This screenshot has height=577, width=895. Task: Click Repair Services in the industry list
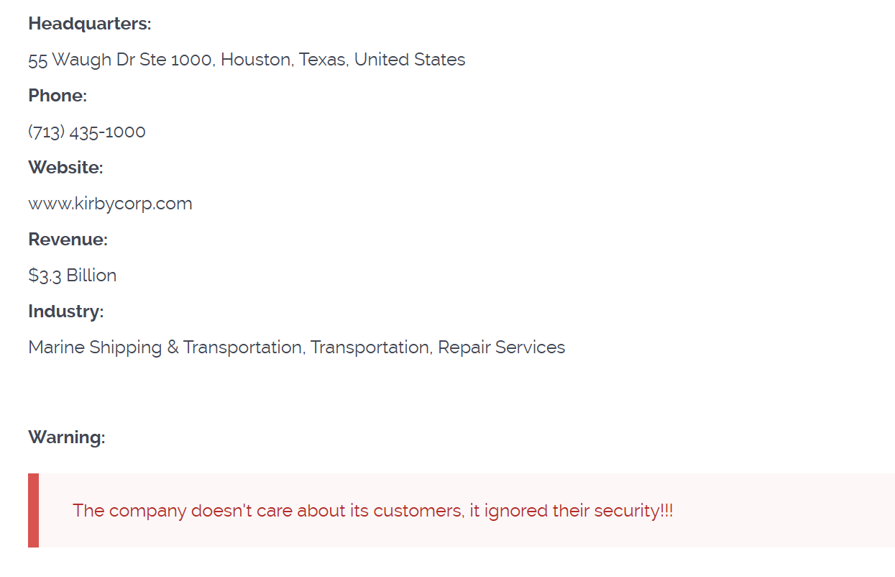501,347
